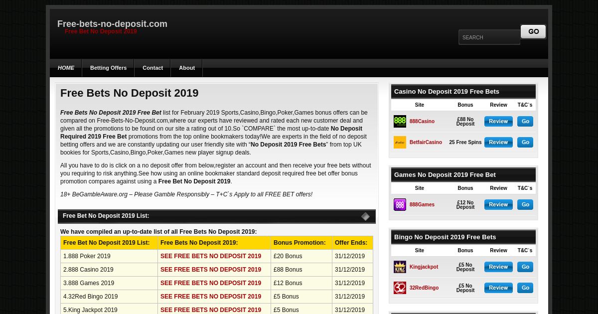
Task: Click the 32RedBingo logo icon
Action: tap(400, 288)
